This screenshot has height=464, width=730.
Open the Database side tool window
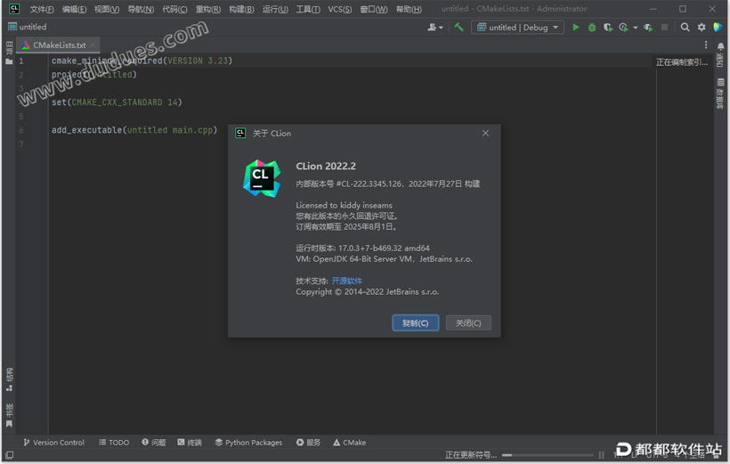720,94
